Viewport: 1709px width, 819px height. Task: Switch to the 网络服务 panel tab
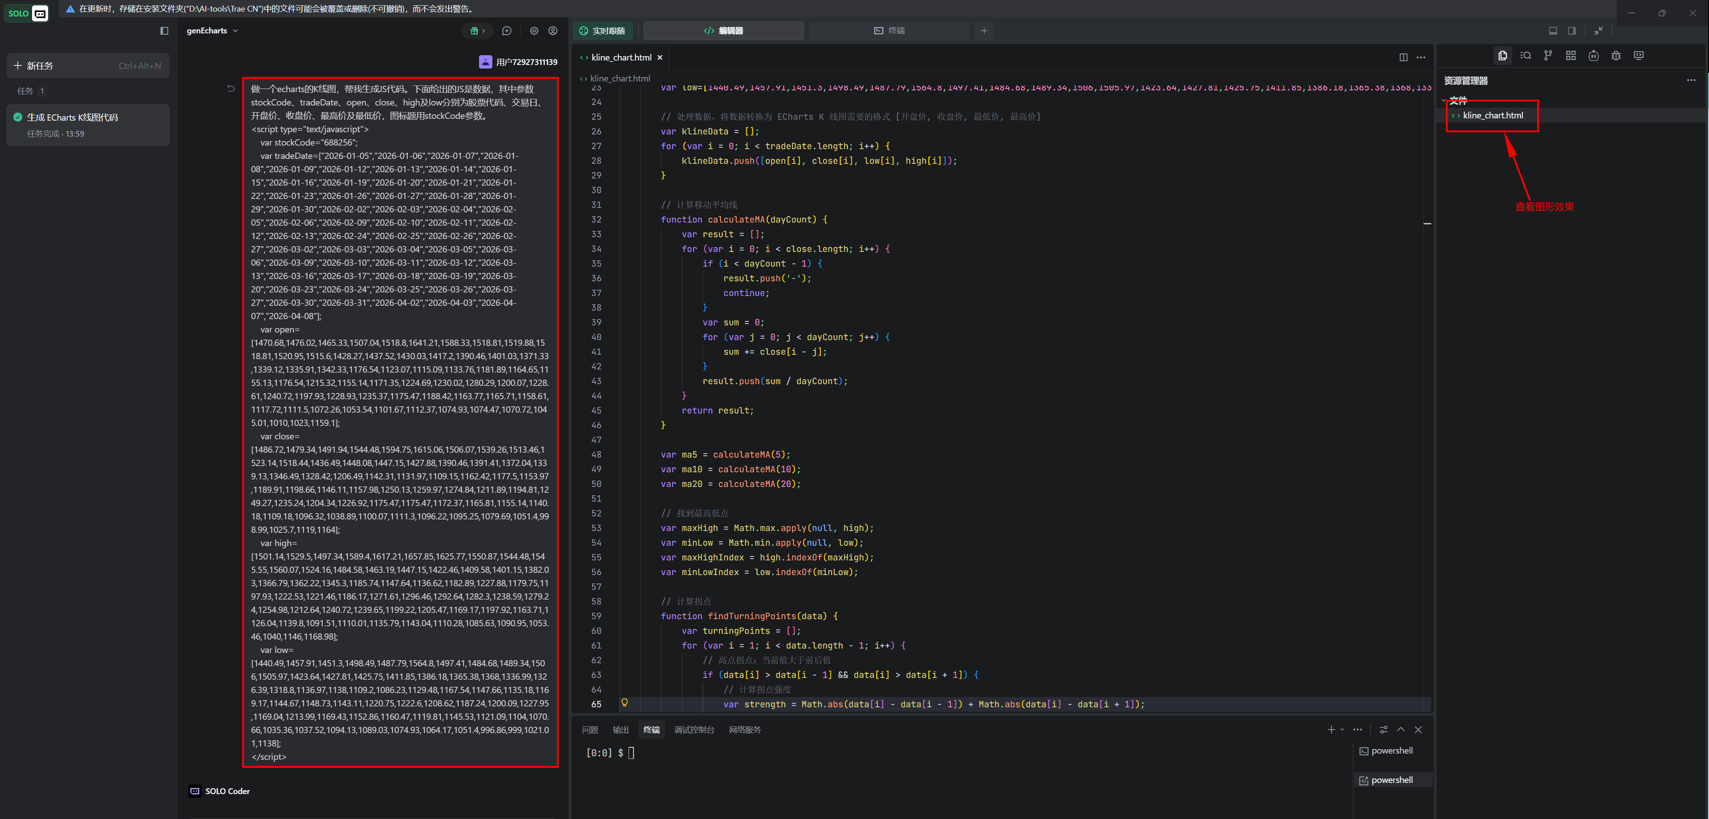tap(745, 730)
